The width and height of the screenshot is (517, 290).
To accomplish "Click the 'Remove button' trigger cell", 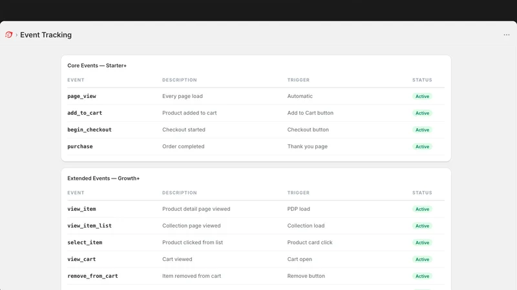I will click(x=306, y=276).
